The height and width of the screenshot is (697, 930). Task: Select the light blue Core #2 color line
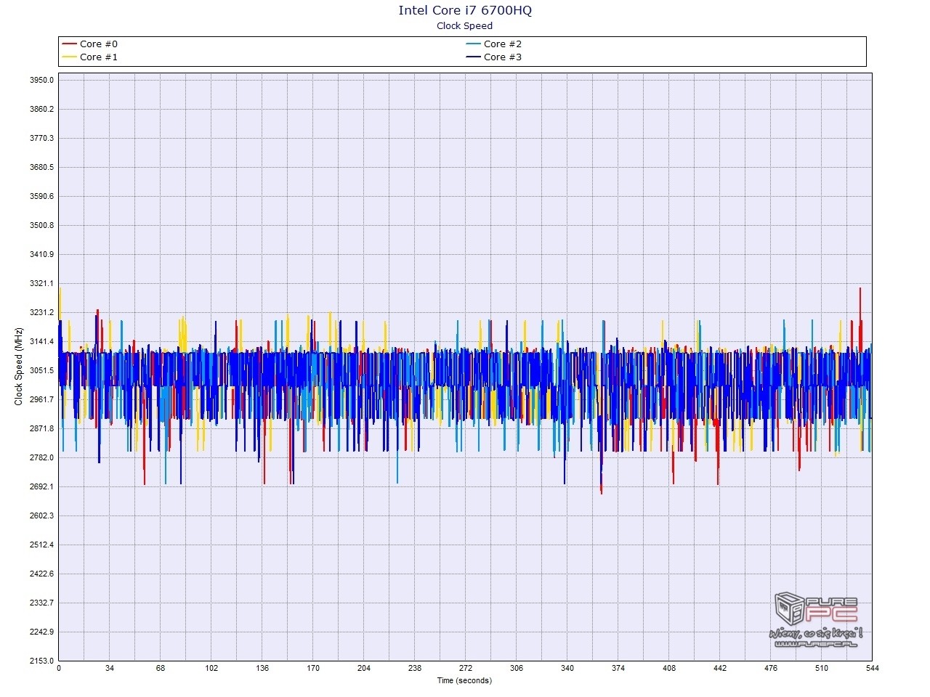coord(473,44)
